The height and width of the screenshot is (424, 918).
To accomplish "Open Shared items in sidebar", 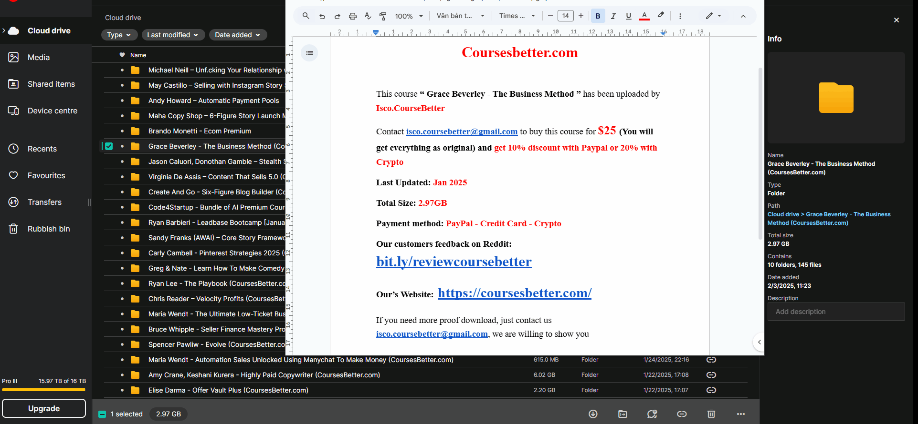I will 51,84.
